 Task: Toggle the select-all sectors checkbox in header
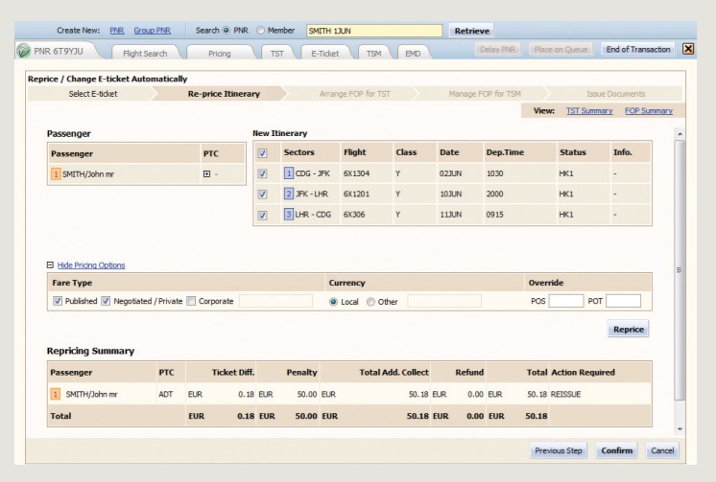point(262,153)
